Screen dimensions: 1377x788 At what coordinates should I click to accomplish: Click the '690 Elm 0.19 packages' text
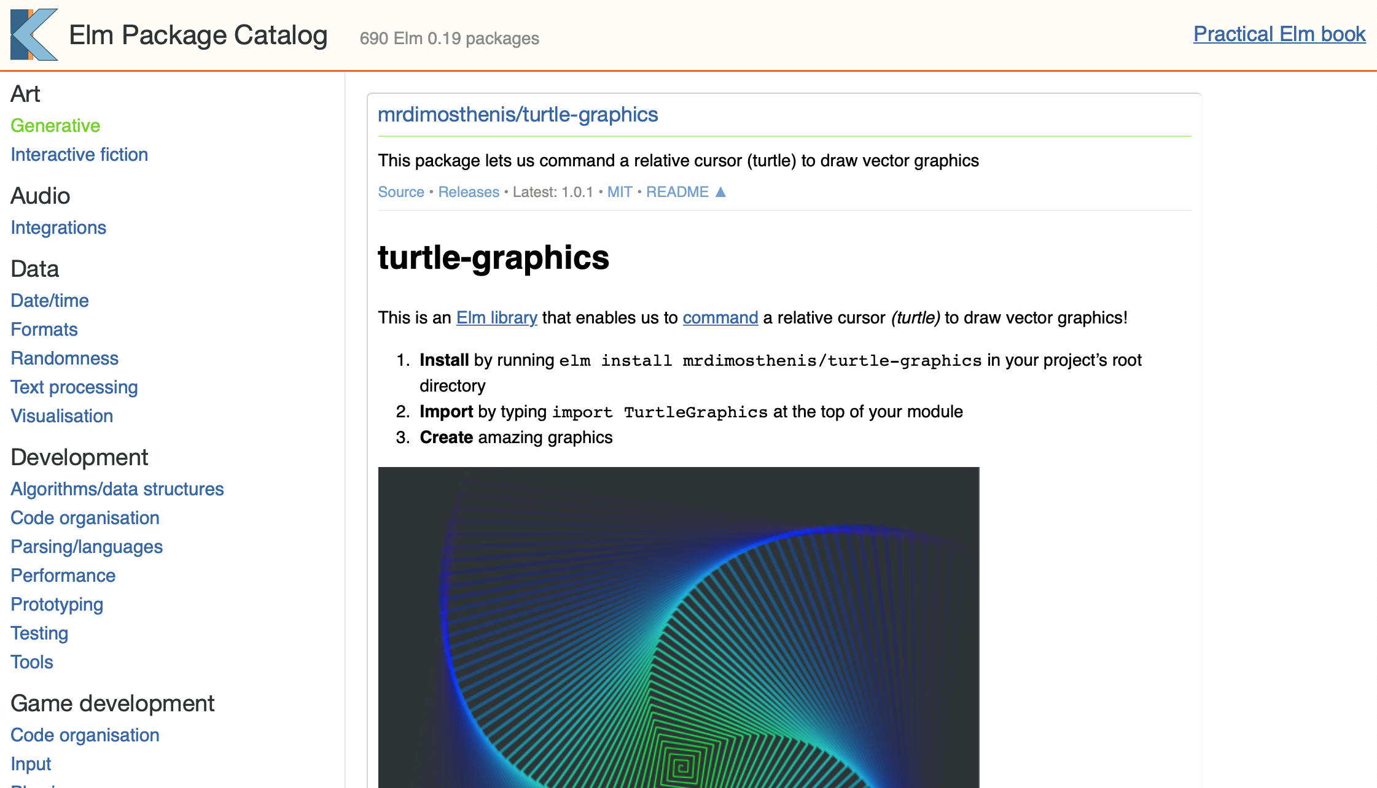point(450,39)
